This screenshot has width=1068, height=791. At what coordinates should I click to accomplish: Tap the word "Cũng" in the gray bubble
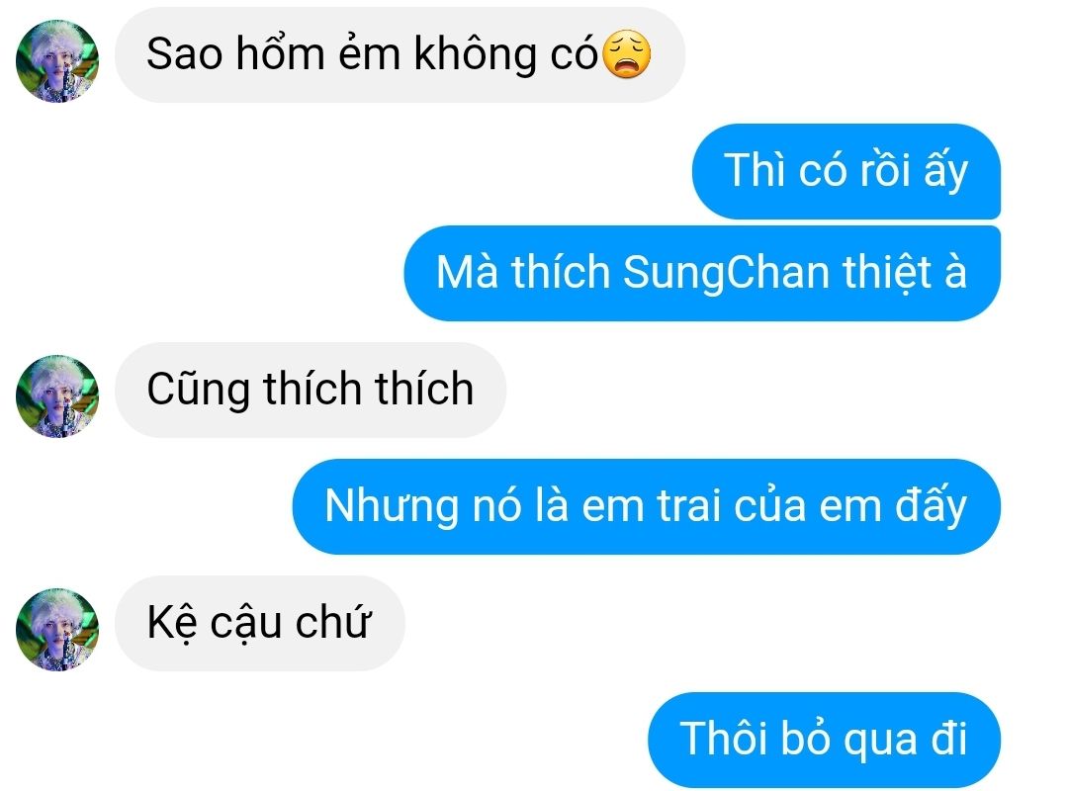click(x=198, y=389)
